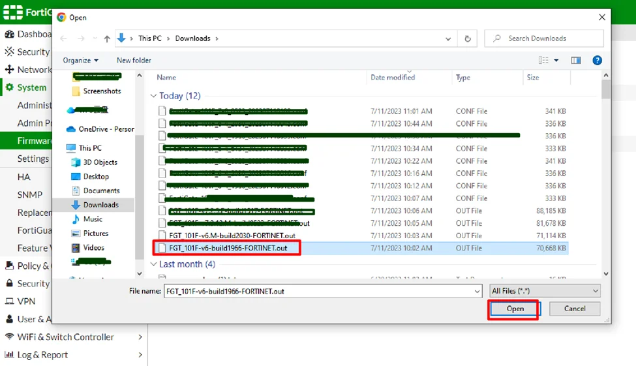This screenshot has height=366, width=636.
Task: Open the view options dropdown arrow
Action: pos(556,61)
